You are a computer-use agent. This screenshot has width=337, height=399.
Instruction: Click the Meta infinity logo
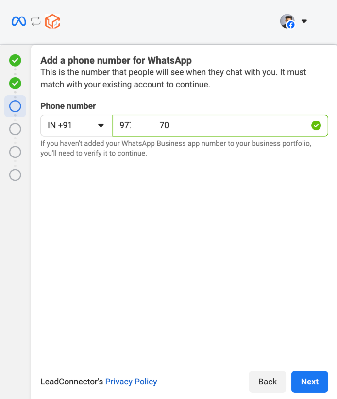click(x=18, y=21)
